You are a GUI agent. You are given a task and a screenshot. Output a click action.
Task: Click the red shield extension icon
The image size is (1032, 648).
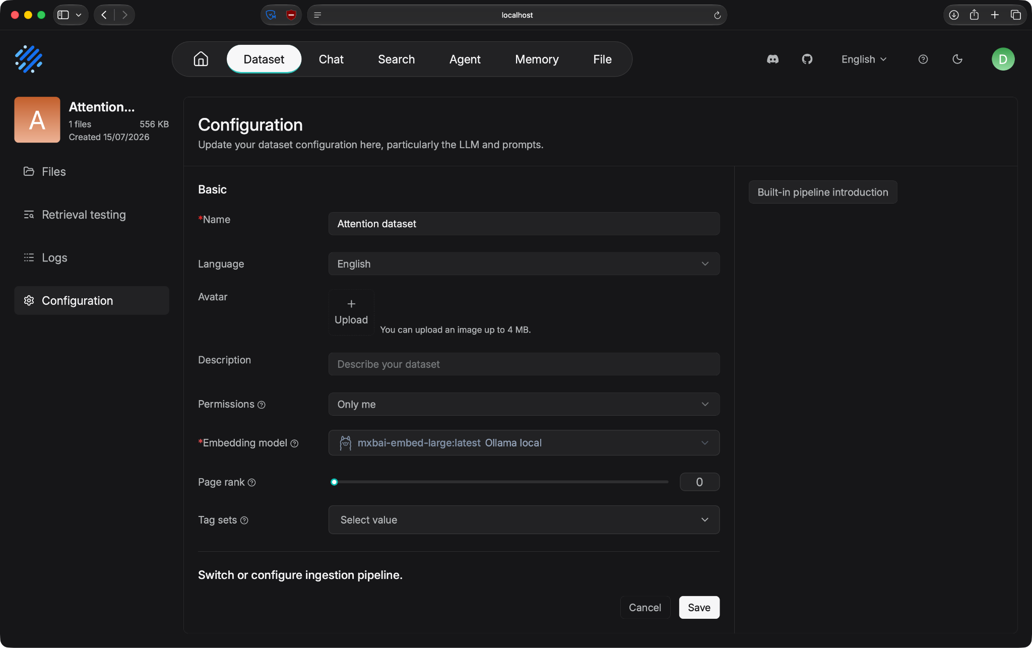click(x=291, y=15)
